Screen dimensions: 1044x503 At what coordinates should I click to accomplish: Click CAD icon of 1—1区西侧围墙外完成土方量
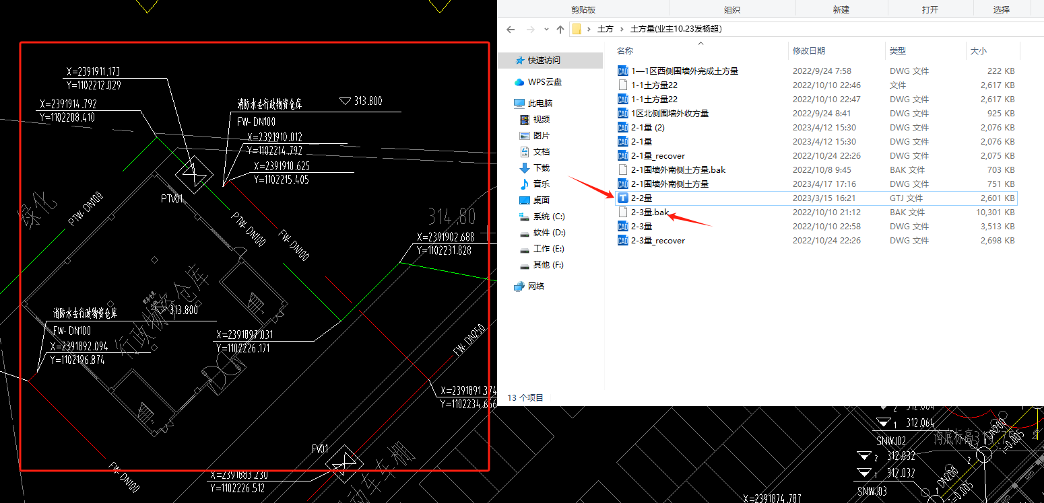pos(623,71)
